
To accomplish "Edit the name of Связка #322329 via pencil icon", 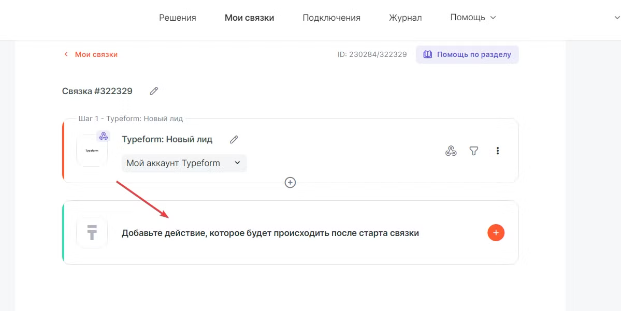I will pyautogui.click(x=154, y=91).
